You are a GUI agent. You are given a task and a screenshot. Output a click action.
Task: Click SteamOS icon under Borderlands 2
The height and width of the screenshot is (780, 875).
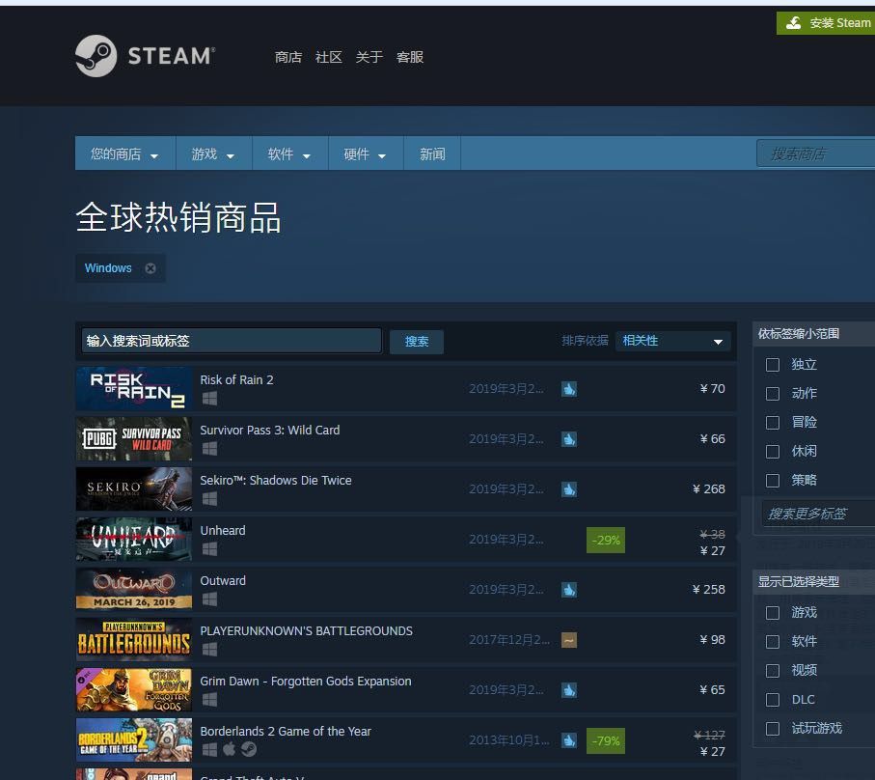249,749
